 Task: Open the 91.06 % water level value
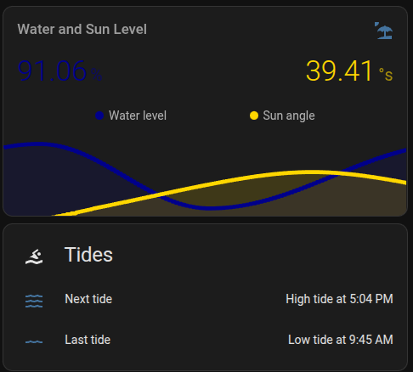pos(59,70)
